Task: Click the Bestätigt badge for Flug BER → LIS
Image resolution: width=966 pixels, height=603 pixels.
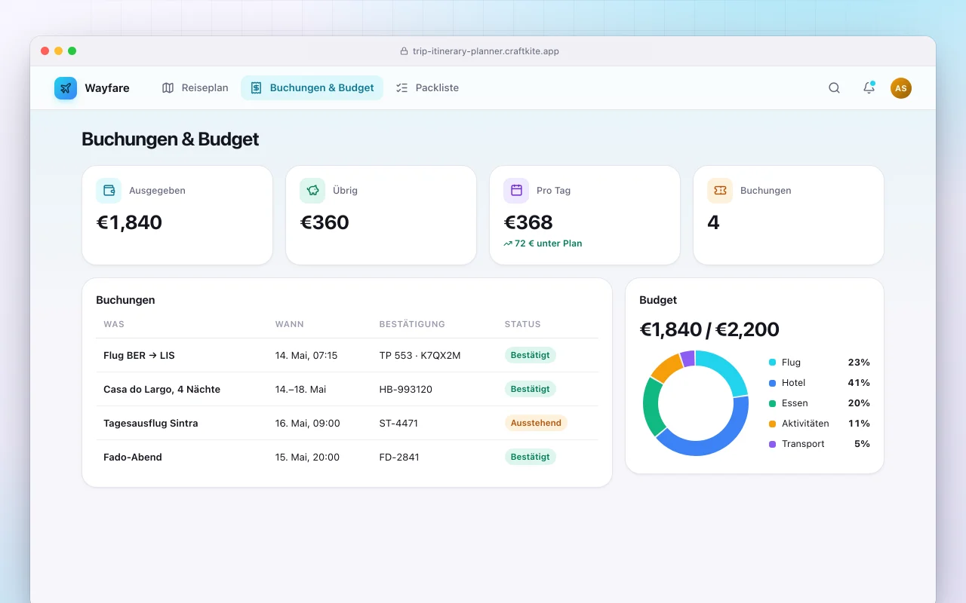Action: click(531, 355)
